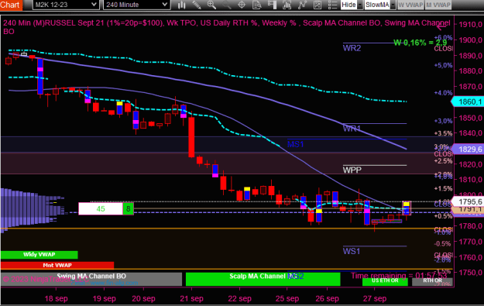
Task: Click the green W 0,16% = 2,9 text
Action: [x=420, y=43]
